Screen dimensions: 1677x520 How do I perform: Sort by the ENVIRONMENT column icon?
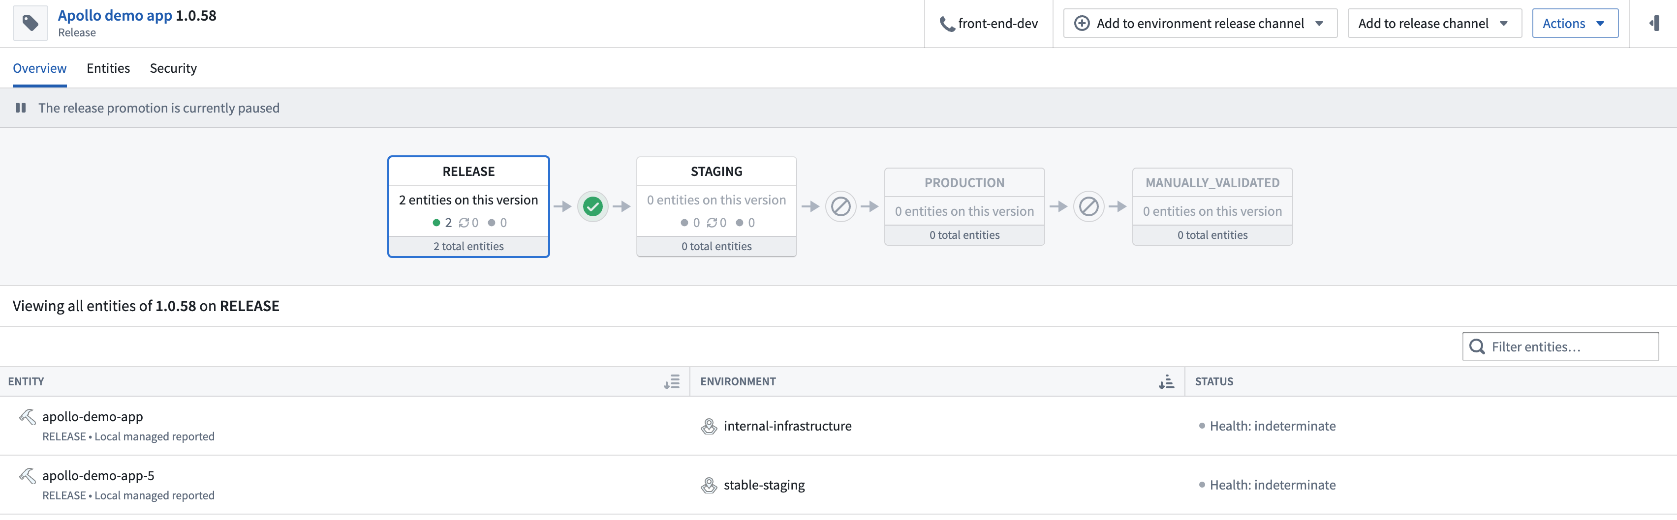pyautogui.click(x=1167, y=381)
